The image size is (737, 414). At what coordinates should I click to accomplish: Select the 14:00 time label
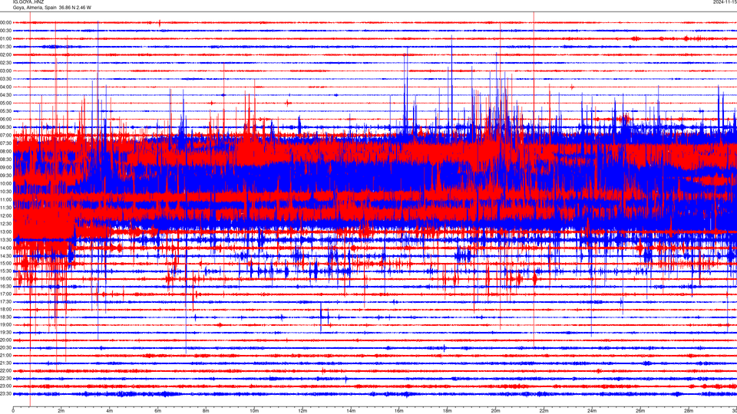(x=5, y=248)
